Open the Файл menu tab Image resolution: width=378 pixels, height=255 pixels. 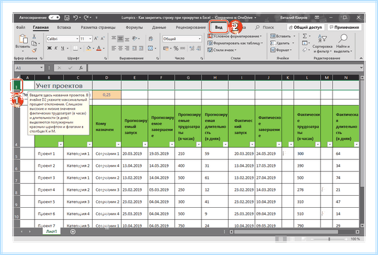(x=21, y=27)
